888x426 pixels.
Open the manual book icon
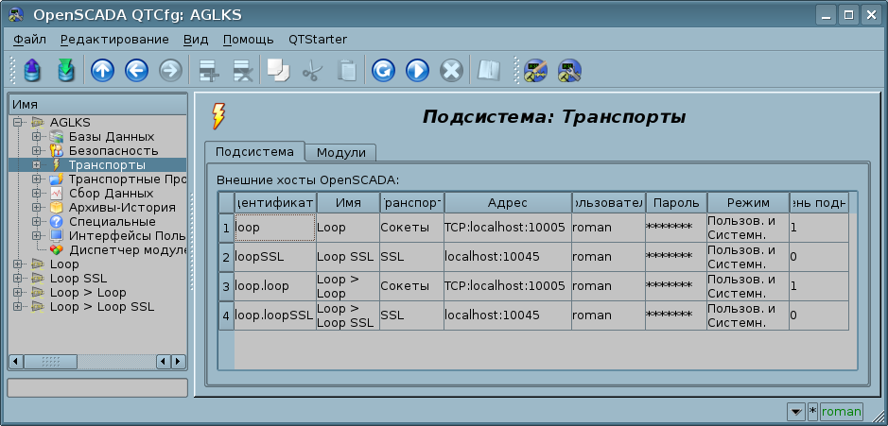click(x=488, y=70)
